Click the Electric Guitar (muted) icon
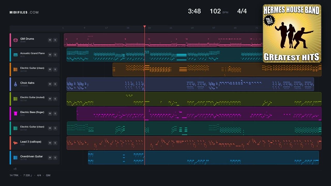This screenshot has height=186, width=331. 16,99
